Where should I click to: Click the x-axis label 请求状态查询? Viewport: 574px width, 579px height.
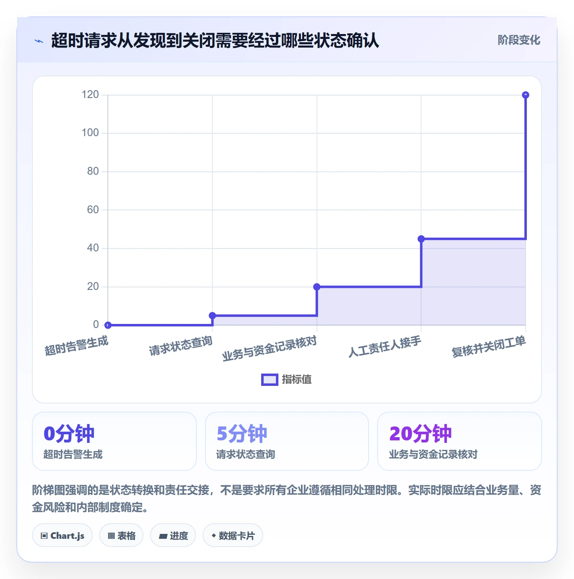click(181, 346)
